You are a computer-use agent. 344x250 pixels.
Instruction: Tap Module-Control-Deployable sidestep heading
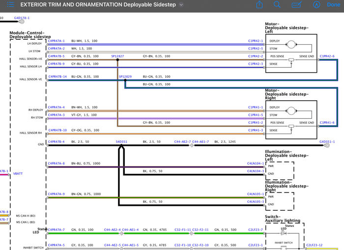coord(30,35)
